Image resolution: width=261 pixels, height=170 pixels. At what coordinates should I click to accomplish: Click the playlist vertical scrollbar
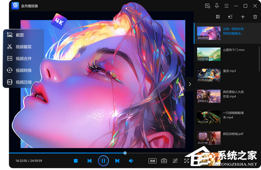259,59
